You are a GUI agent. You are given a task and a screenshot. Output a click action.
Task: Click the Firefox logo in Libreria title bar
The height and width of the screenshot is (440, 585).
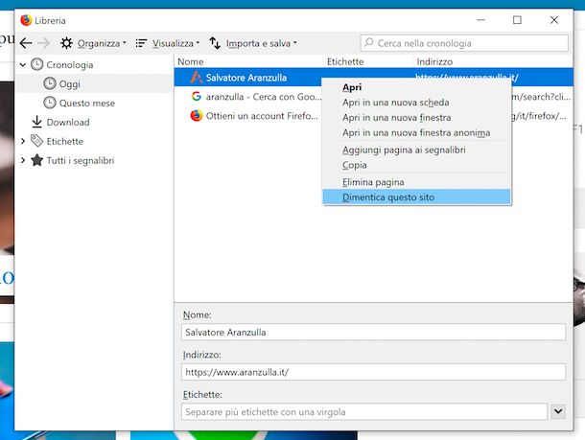[26, 20]
